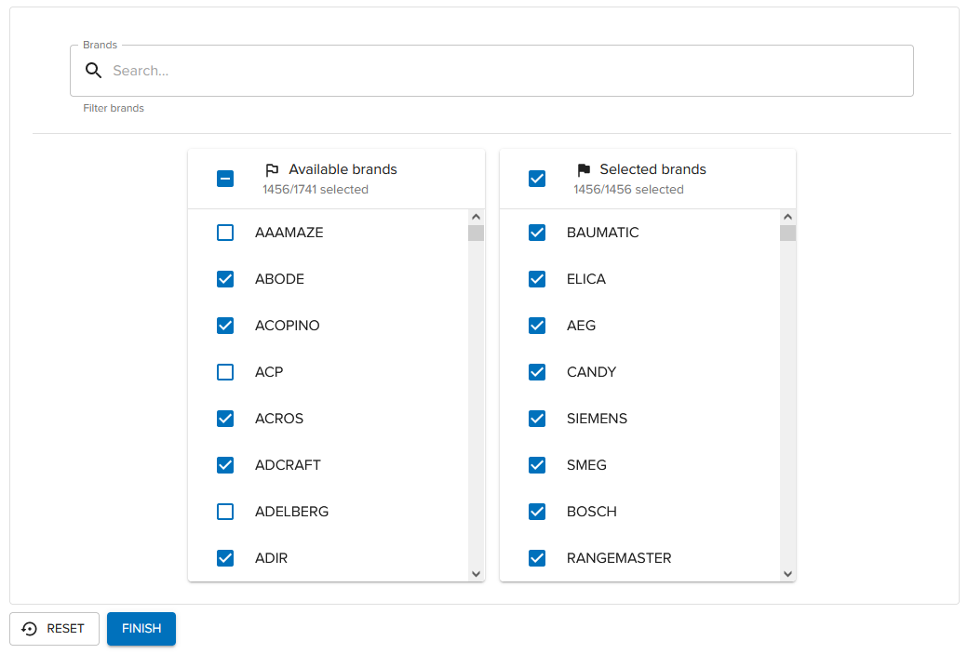This screenshot has width=968, height=654.
Task: Toggle the Selected brands select-all checkbox
Action: click(x=537, y=179)
